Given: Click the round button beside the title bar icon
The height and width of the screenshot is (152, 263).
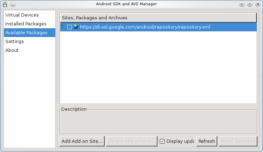Looking at the screenshot, I should tap(13, 4).
